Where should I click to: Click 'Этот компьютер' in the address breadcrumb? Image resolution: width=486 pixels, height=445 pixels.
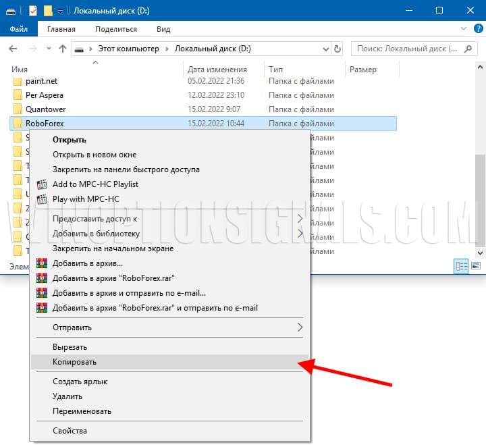click(x=129, y=49)
